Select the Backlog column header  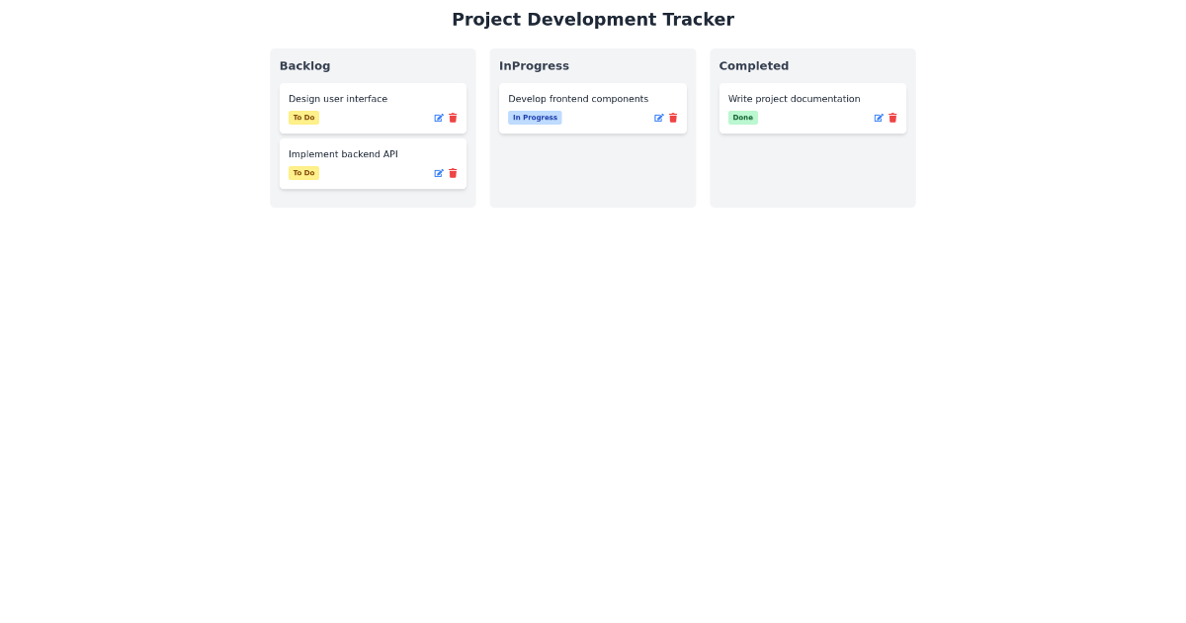[x=304, y=65]
